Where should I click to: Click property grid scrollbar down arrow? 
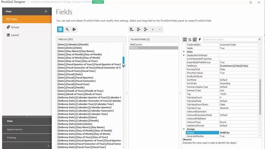tap(260, 136)
